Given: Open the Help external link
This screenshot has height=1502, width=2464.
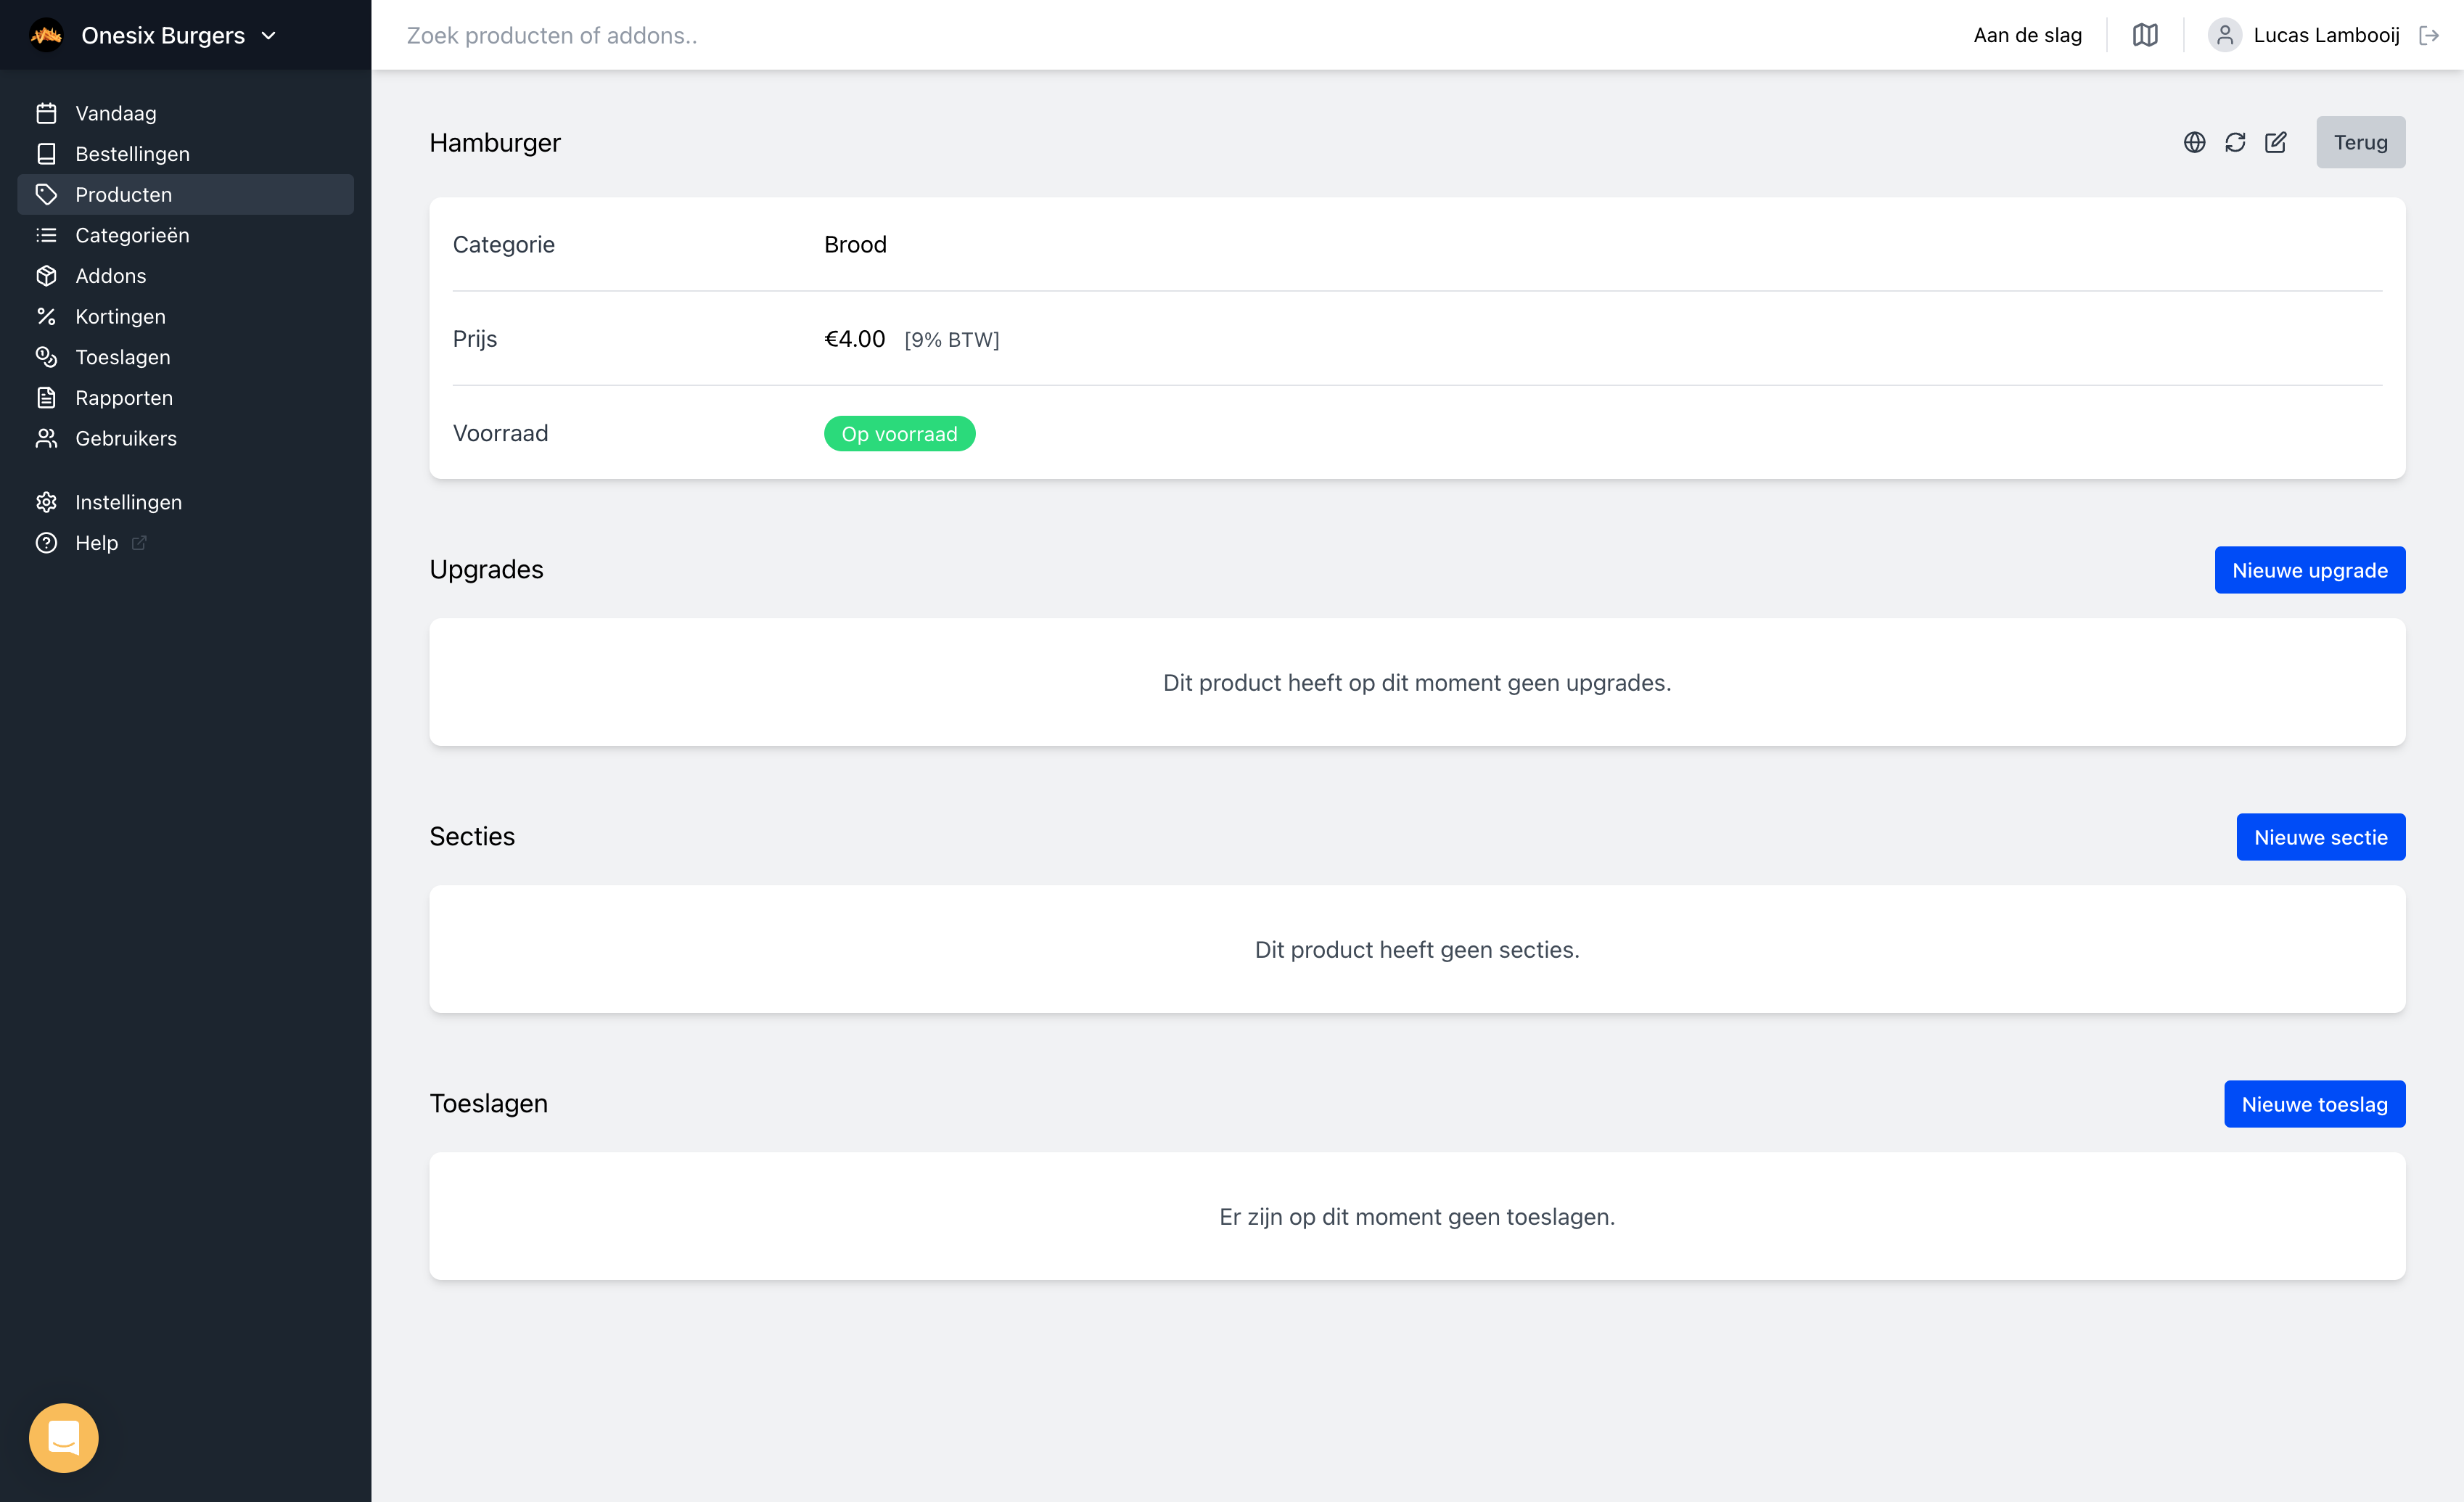Looking at the screenshot, I should tap(185, 543).
